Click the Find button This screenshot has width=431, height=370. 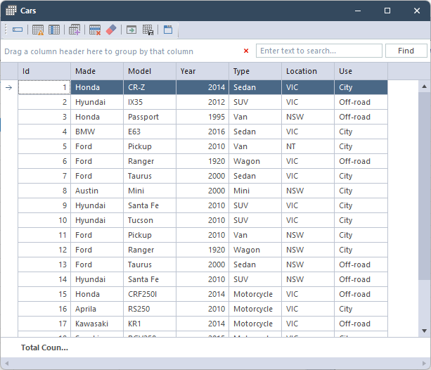click(x=406, y=51)
